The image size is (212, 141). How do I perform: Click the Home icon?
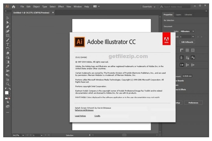click(x=13, y=7)
